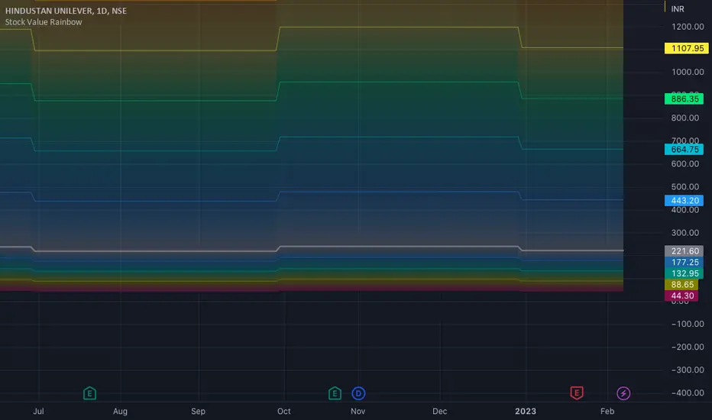Click the 600.00 price scale value
This screenshot has width=712, height=420.
(x=685, y=164)
